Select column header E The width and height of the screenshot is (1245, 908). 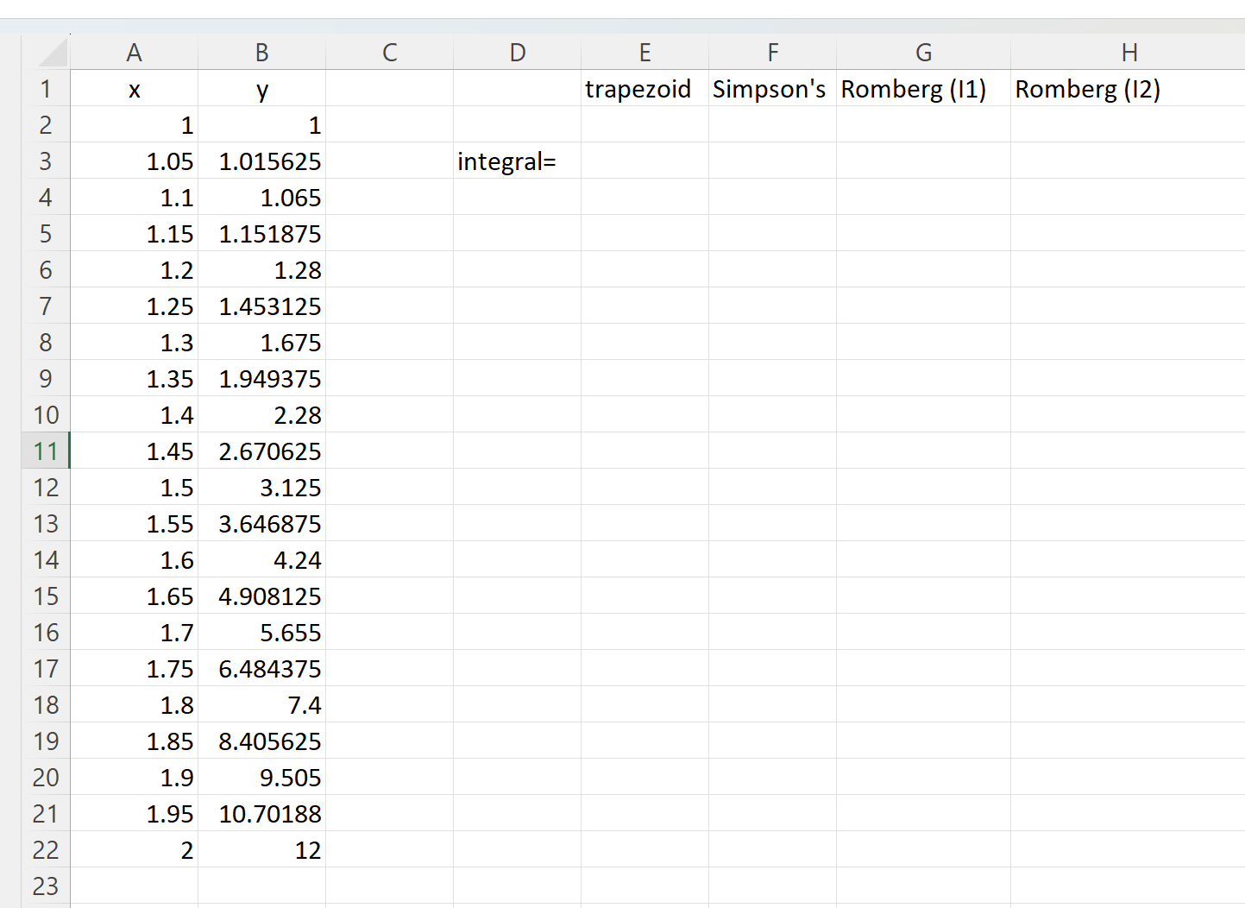coord(645,53)
